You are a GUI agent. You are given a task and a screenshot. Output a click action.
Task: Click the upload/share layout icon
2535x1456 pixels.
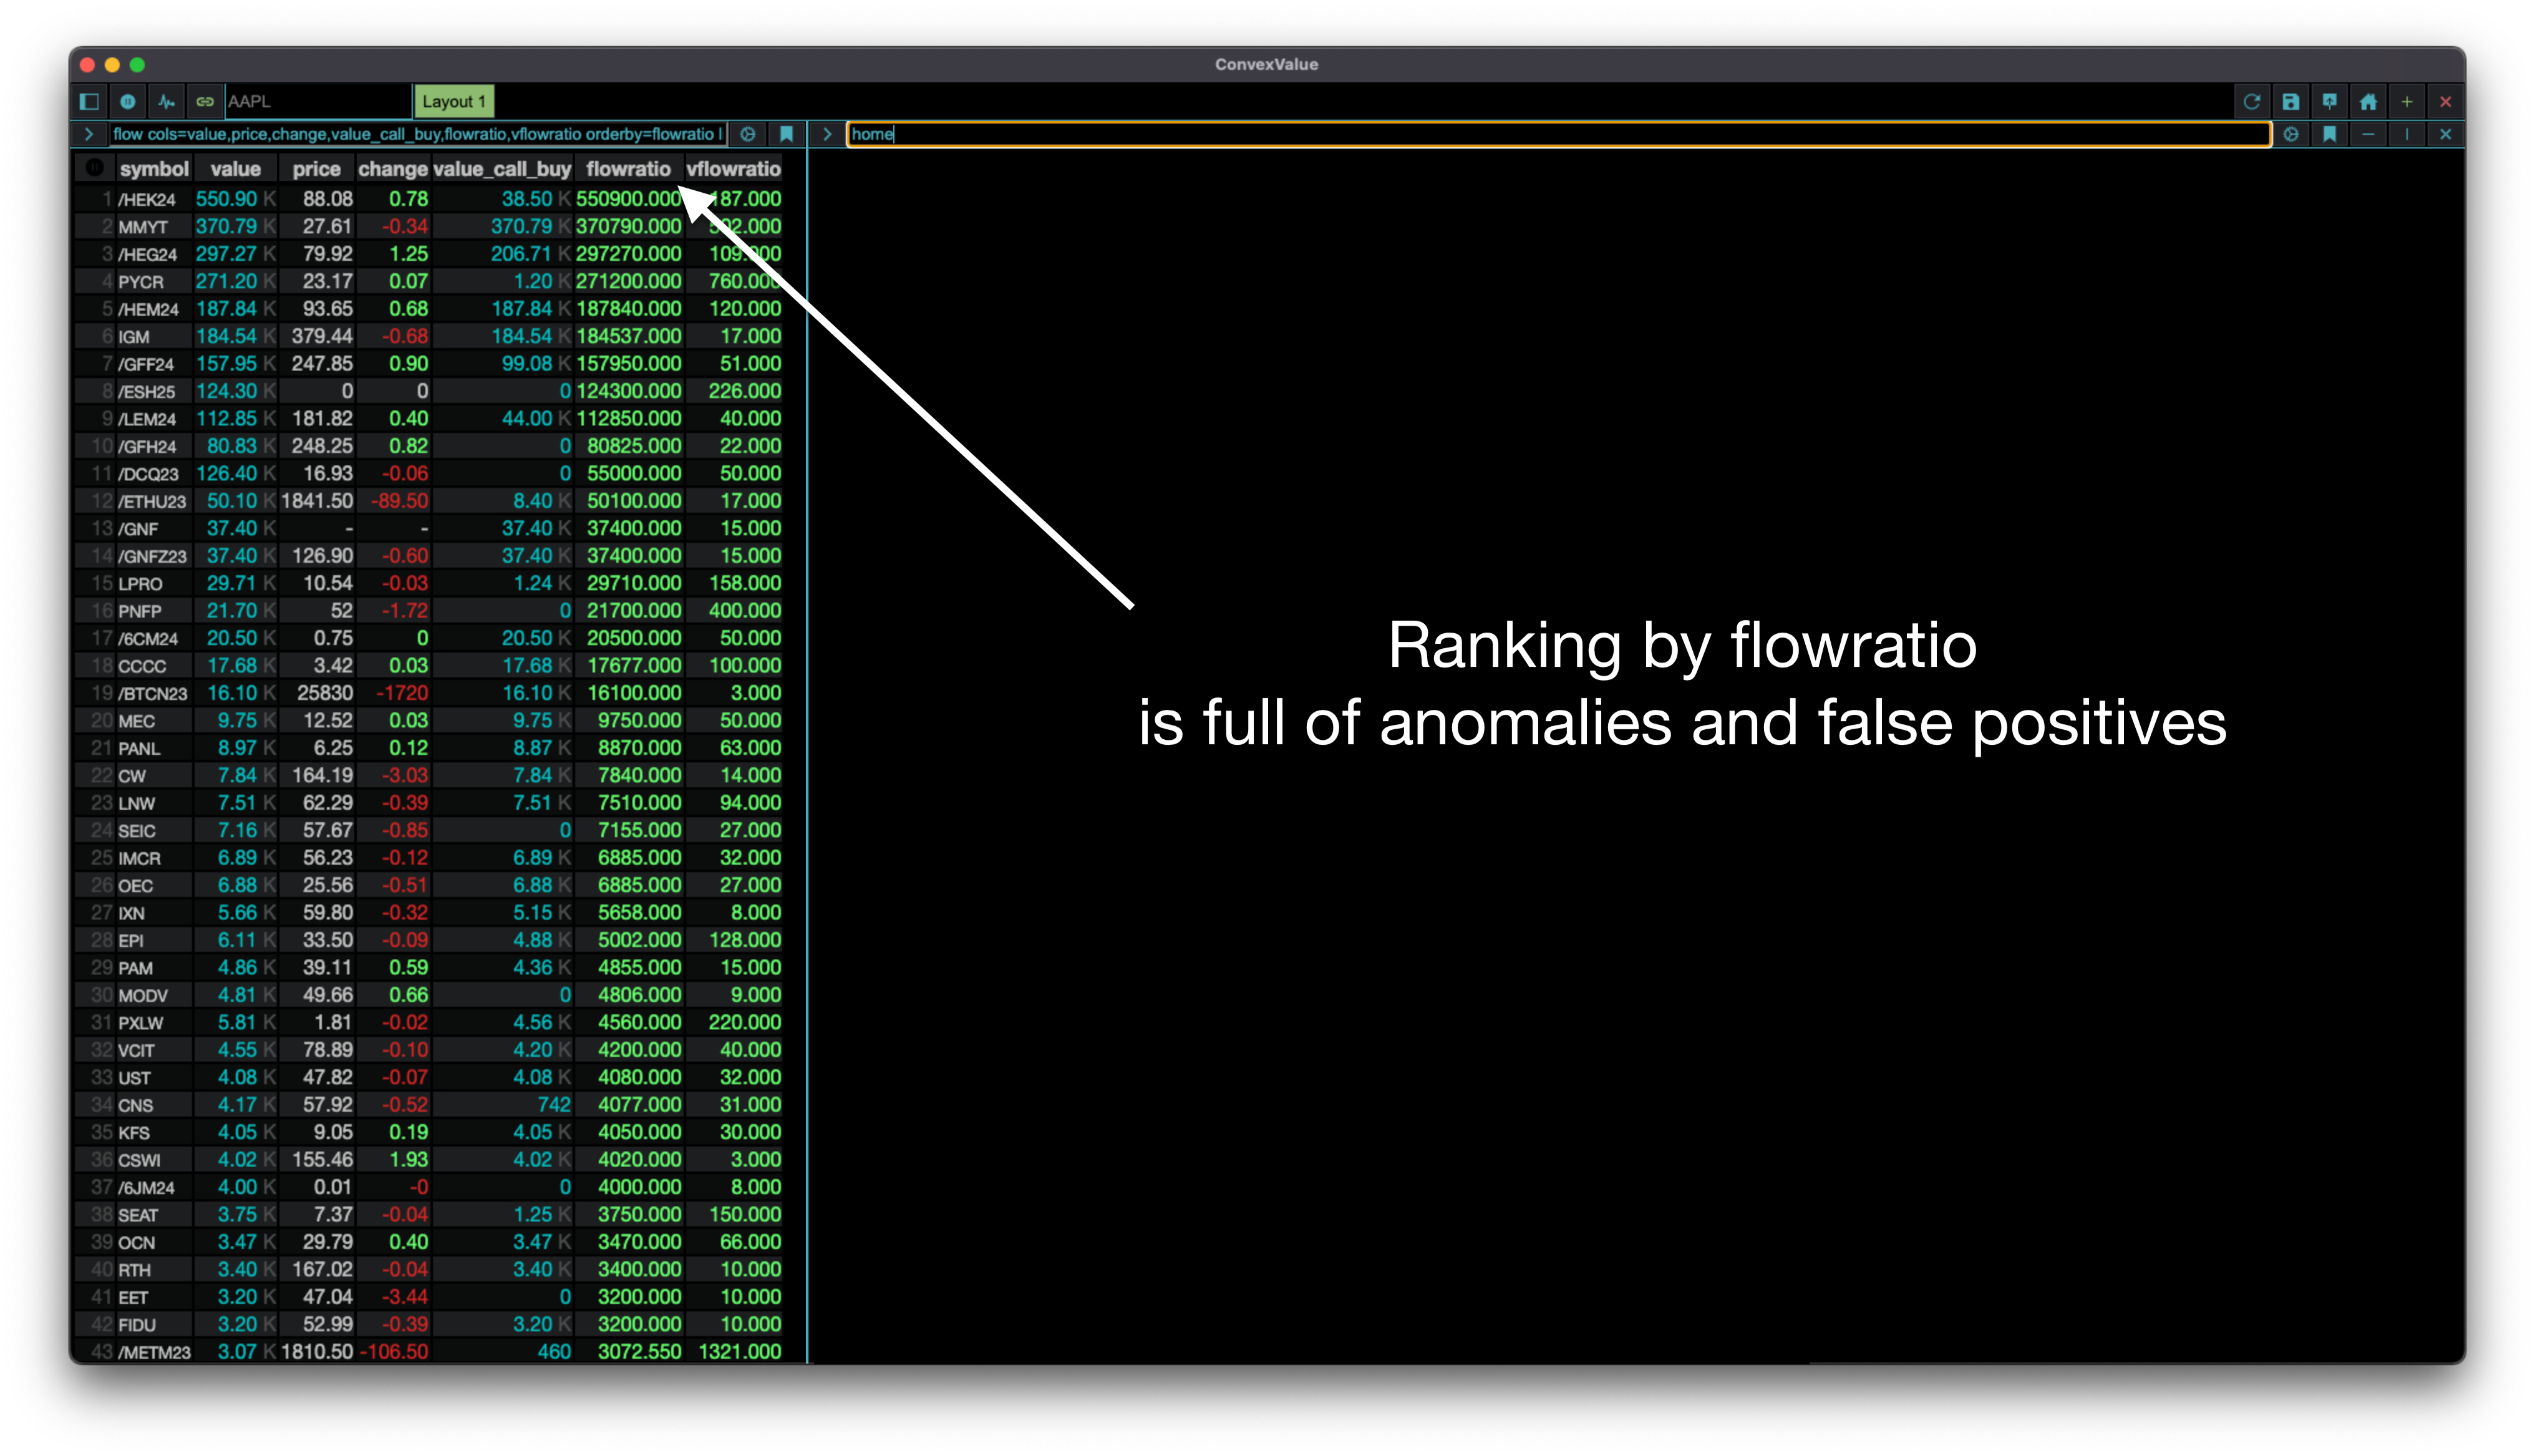(x=2329, y=101)
